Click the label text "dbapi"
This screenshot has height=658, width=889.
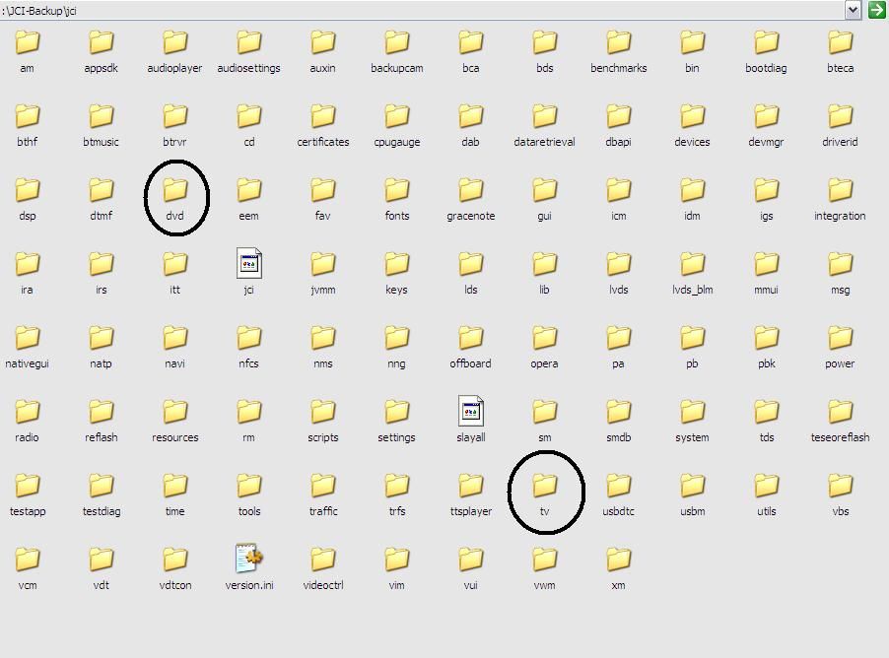coord(619,142)
